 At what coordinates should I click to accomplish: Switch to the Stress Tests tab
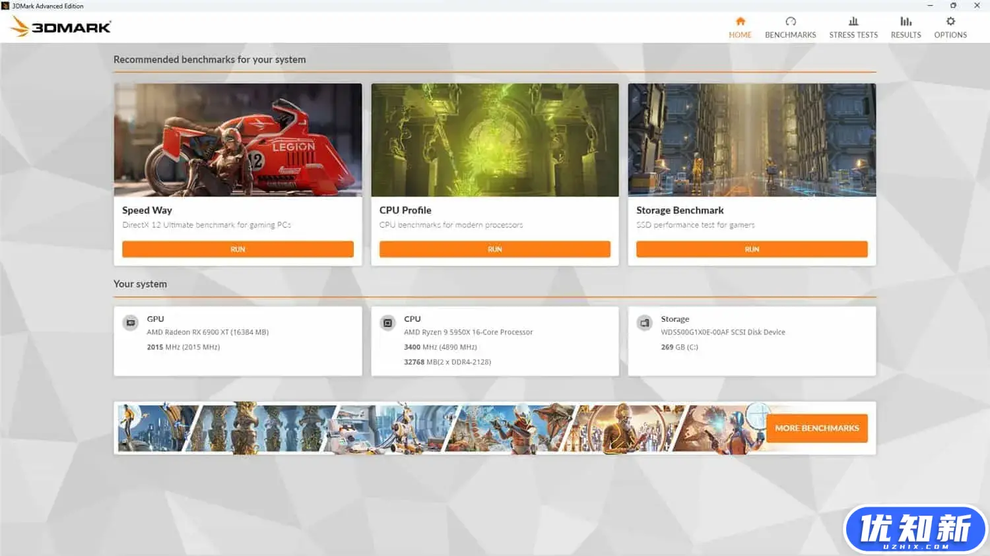click(853, 28)
